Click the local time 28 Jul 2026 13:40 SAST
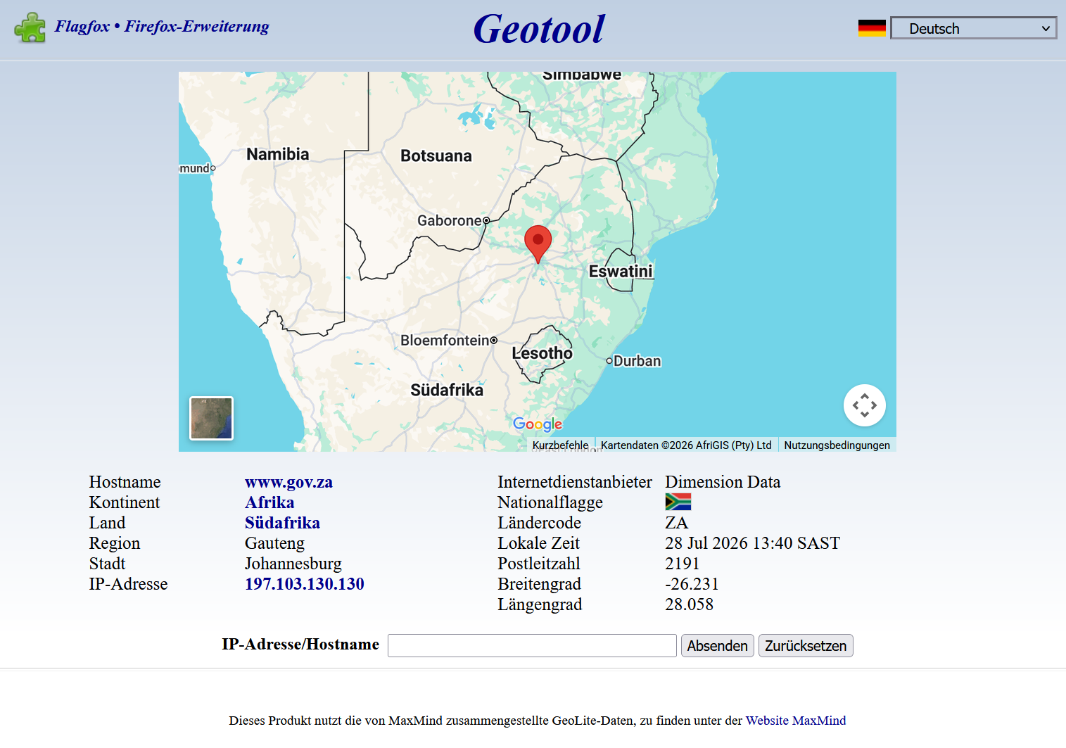 (752, 543)
